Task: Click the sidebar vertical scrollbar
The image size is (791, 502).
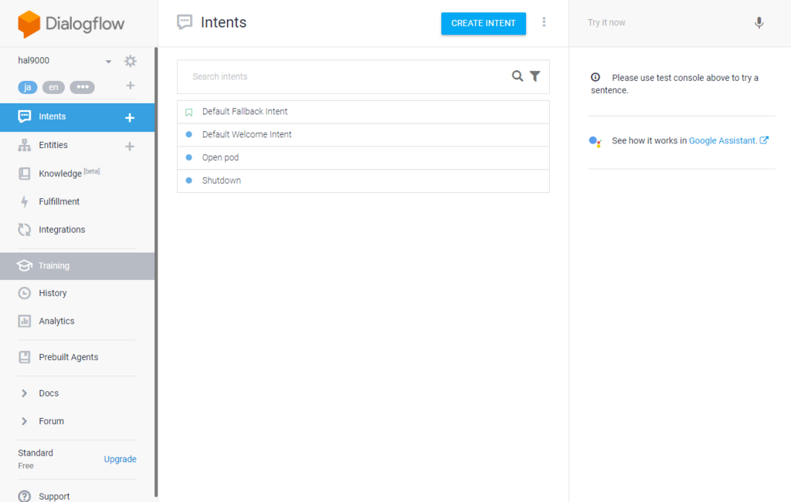Action: (x=156, y=272)
